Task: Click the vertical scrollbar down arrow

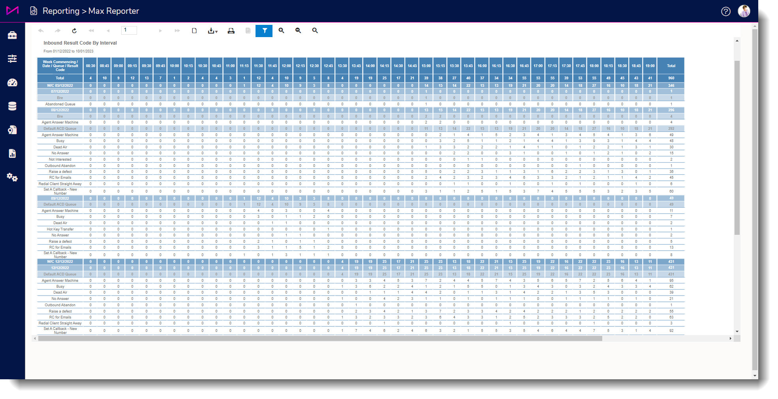Action: [x=737, y=332]
